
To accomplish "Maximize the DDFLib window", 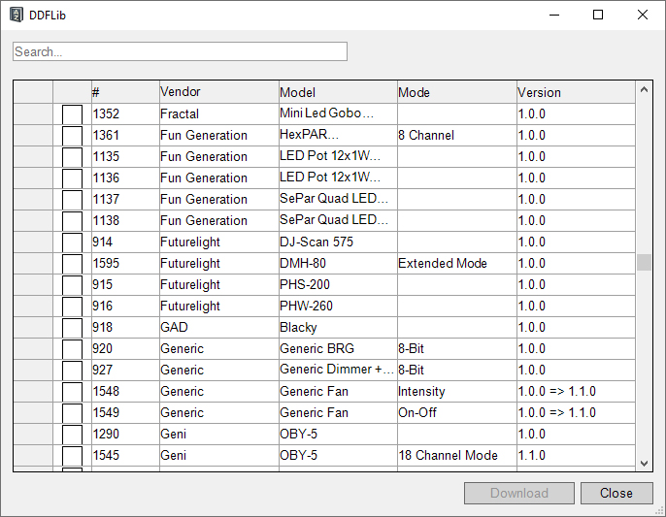I will (598, 16).
